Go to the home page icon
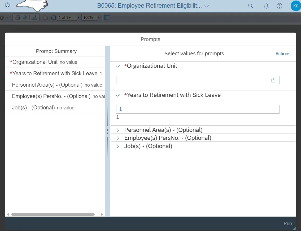This screenshot has height=231, width=301. coord(7,5)
